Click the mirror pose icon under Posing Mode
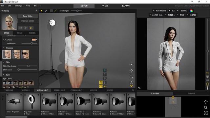 [21, 28]
